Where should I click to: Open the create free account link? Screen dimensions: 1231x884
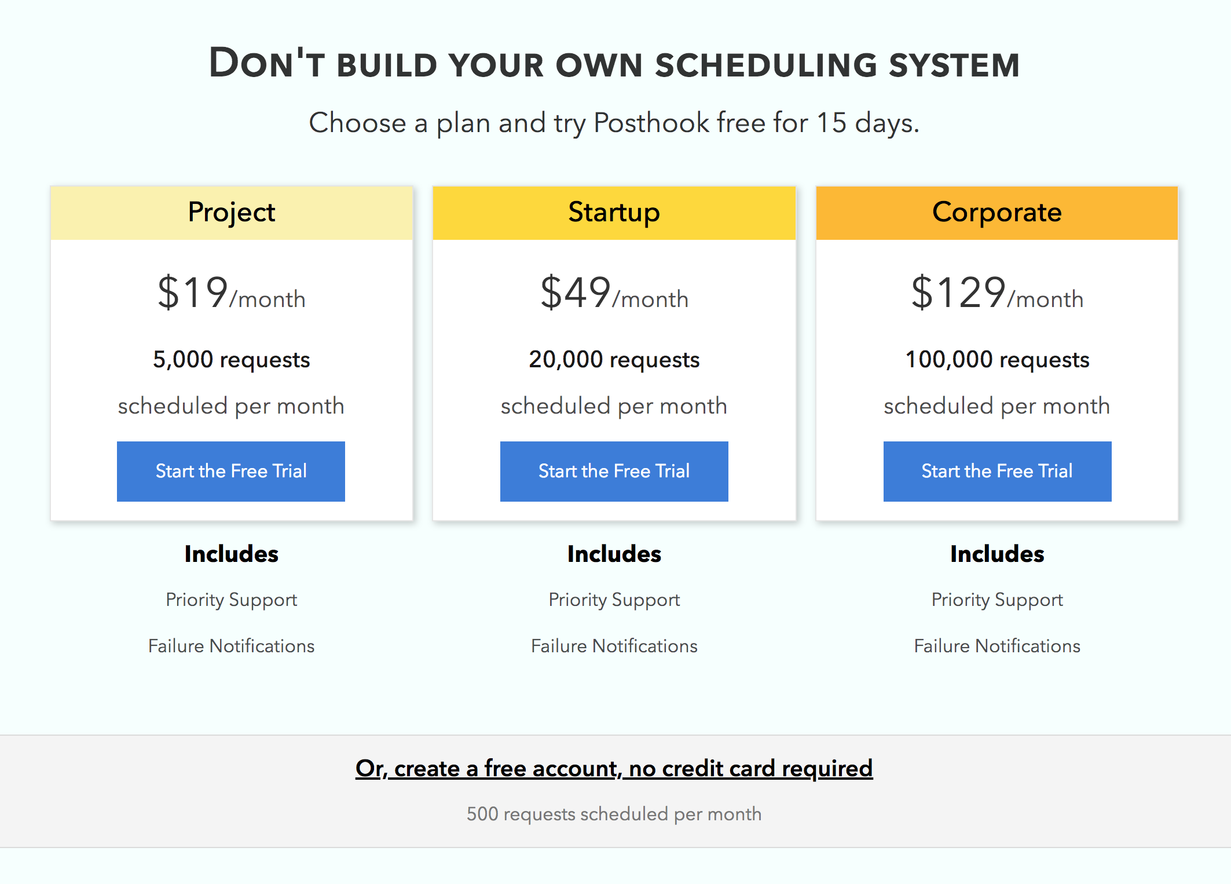(614, 768)
